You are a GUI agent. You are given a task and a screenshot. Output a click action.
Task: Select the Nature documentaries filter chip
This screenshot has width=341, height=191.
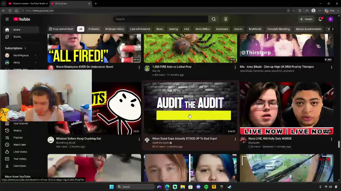tap(309, 29)
